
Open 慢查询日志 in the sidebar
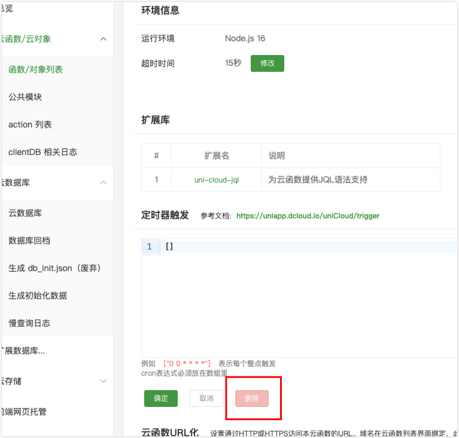[29, 323]
